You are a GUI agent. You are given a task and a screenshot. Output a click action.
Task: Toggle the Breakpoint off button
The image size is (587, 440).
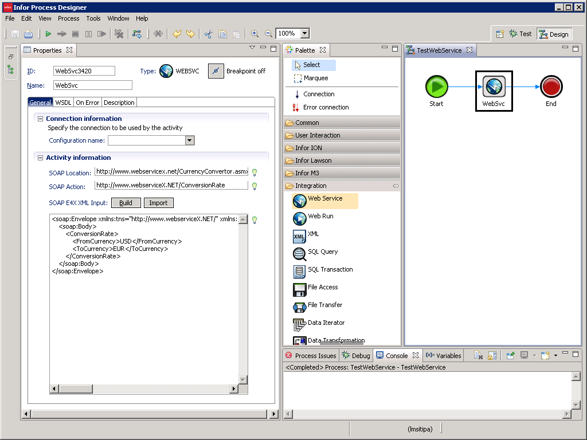216,71
